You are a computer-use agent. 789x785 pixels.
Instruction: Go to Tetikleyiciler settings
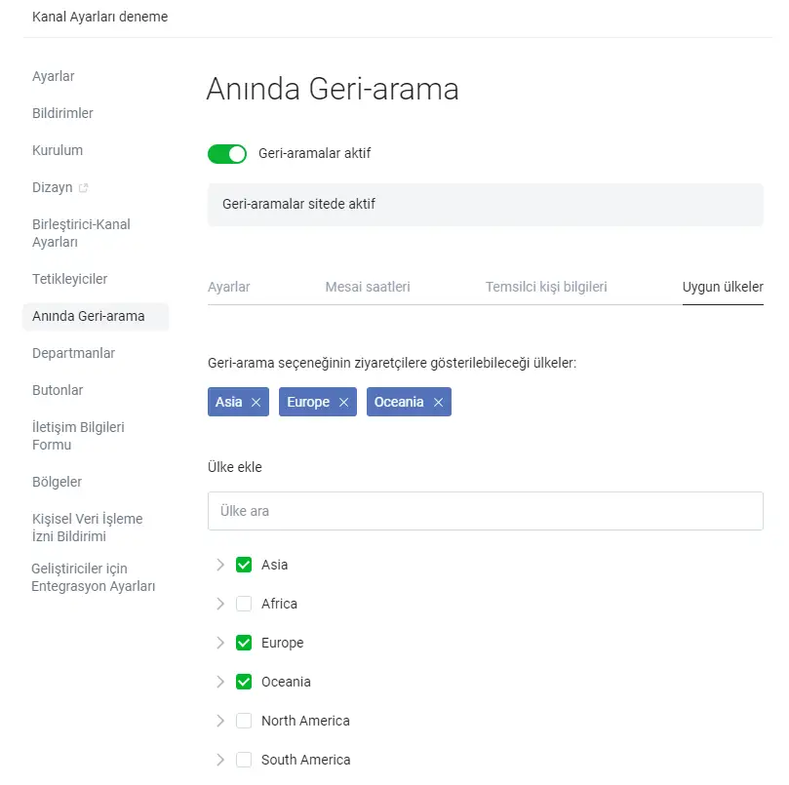tap(69, 279)
